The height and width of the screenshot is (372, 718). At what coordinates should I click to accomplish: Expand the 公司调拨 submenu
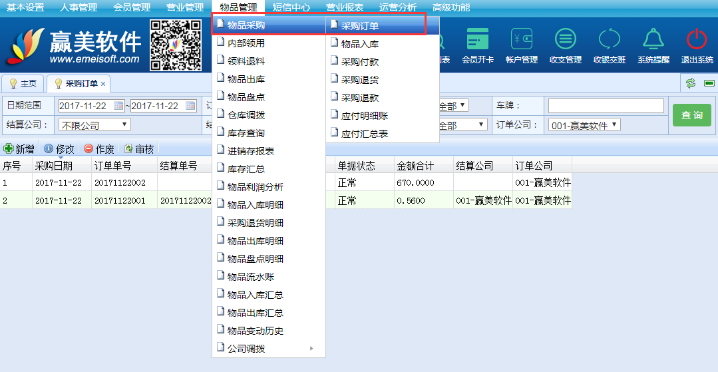269,349
